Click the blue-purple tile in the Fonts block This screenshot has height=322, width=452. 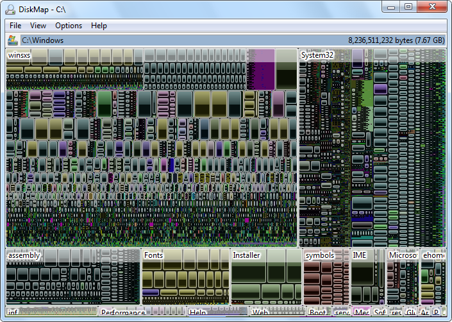(x=151, y=292)
